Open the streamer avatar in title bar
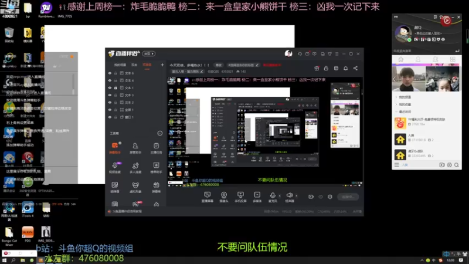This screenshot has width=469, height=264. click(x=288, y=53)
